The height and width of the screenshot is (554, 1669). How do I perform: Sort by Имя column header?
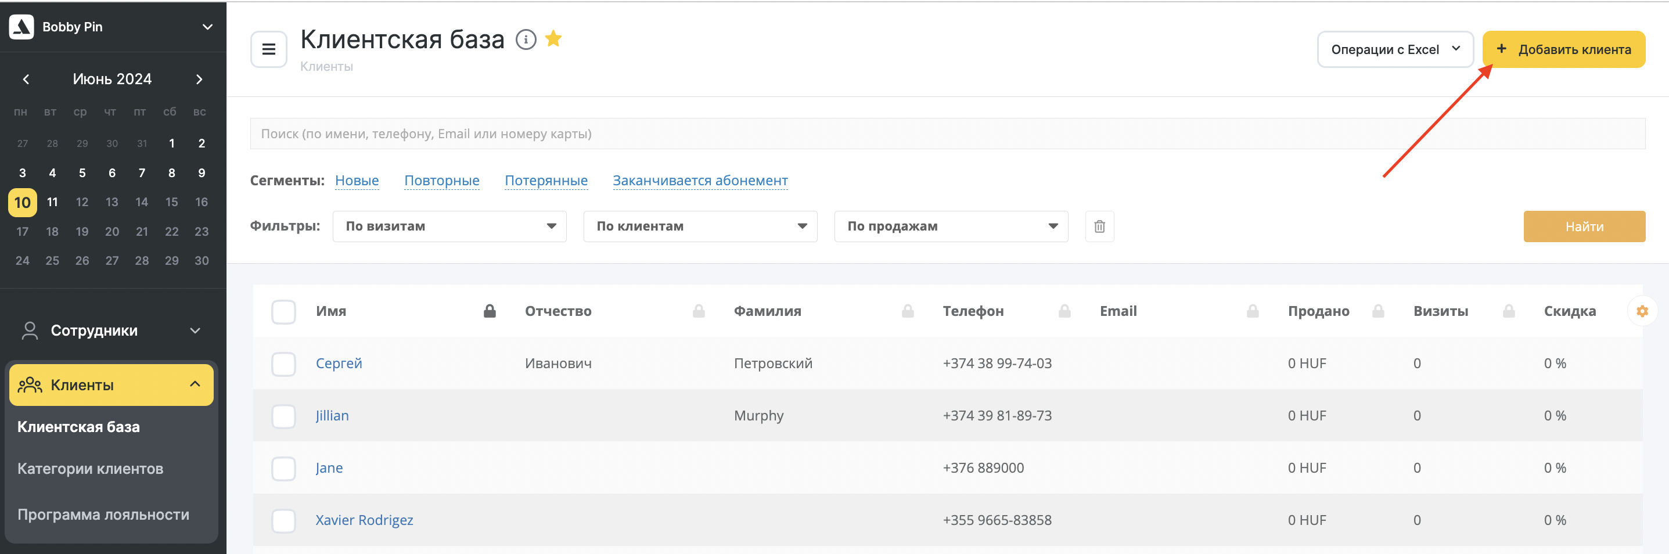click(330, 311)
